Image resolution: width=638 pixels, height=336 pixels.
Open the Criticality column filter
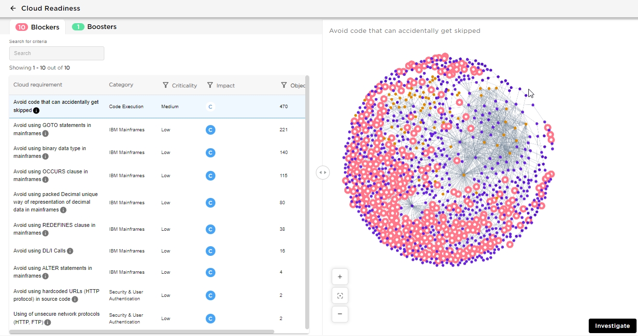point(166,85)
